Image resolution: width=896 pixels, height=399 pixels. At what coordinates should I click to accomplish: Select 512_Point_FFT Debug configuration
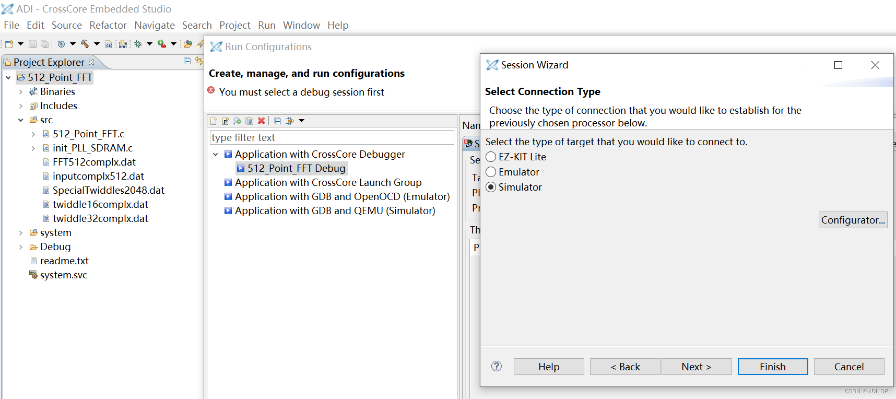(291, 168)
